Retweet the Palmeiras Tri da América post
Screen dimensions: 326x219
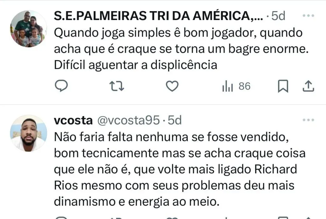coord(117,86)
